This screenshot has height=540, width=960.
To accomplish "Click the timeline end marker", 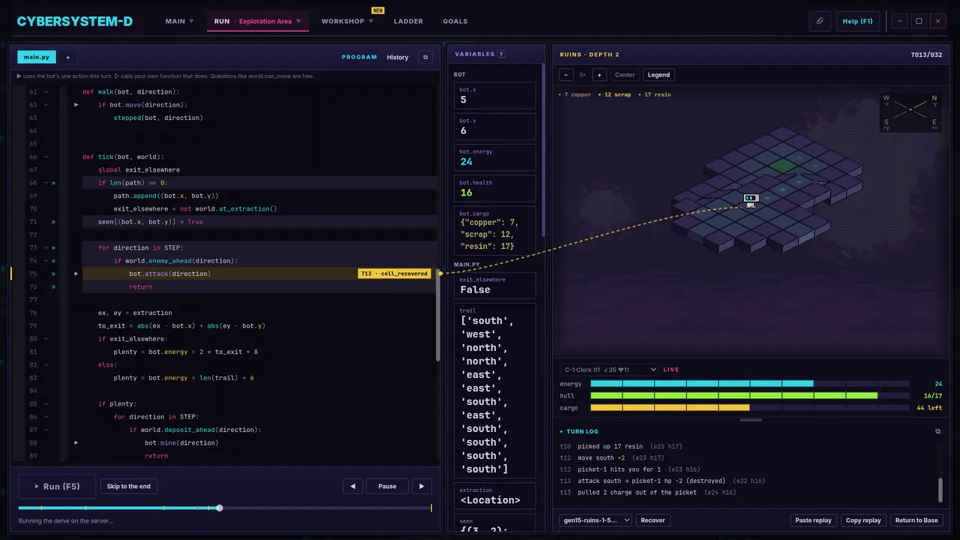I will (x=431, y=508).
